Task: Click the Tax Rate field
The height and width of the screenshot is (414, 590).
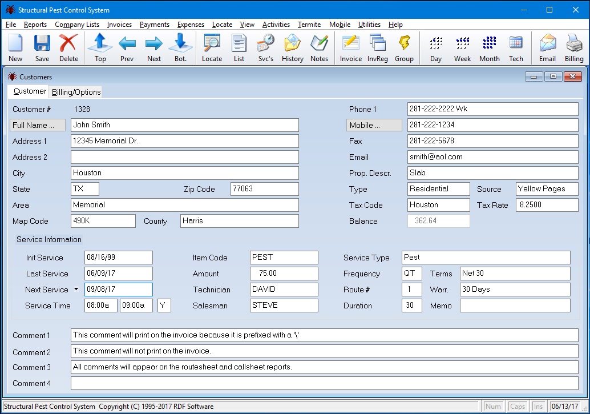Action: pos(547,205)
